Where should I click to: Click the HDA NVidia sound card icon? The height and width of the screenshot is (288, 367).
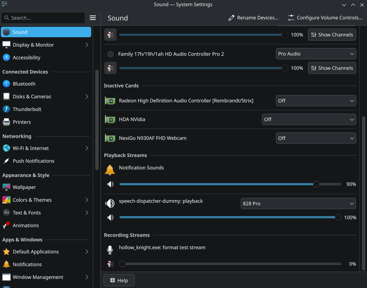coord(110,119)
